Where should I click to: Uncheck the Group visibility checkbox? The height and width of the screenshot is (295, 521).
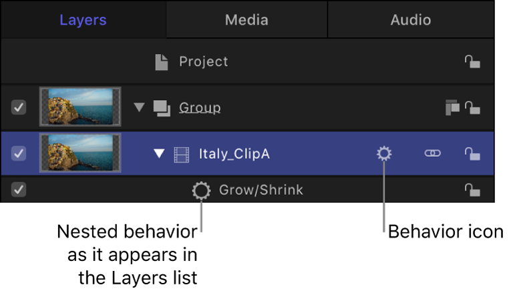point(19,107)
